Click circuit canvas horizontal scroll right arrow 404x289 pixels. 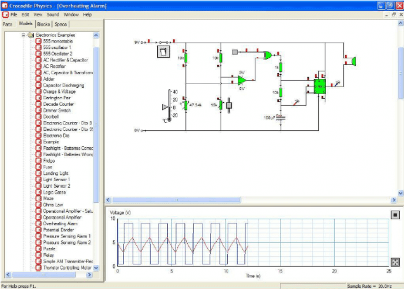click(x=393, y=200)
